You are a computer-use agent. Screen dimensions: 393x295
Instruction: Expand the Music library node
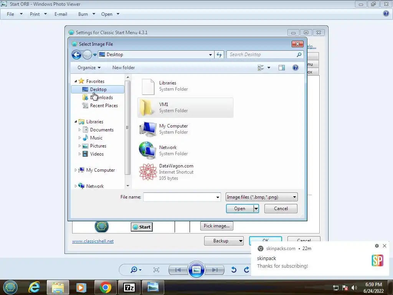click(80, 138)
